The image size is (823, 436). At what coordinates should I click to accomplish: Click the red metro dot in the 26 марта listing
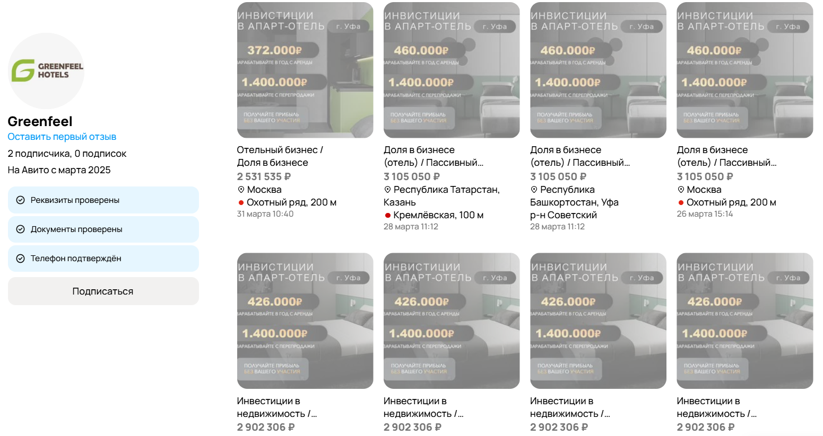point(681,202)
